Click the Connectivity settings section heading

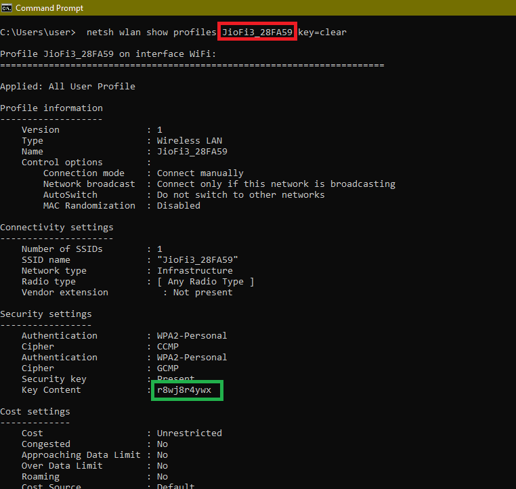coord(57,228)
